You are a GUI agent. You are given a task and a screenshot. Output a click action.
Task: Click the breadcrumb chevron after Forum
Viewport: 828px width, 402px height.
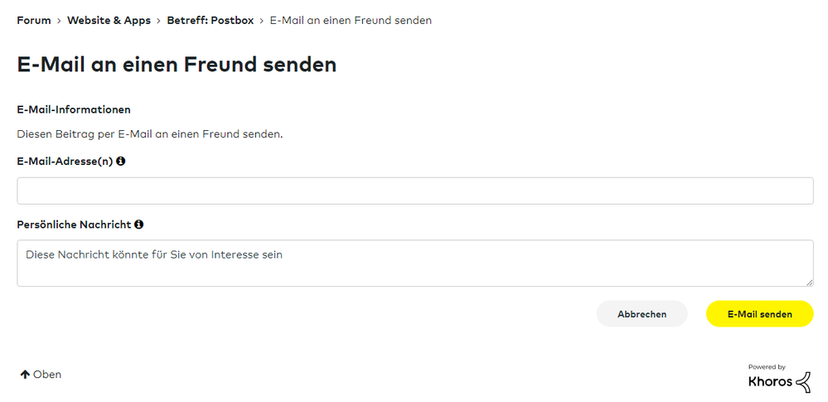pos(59,21)
